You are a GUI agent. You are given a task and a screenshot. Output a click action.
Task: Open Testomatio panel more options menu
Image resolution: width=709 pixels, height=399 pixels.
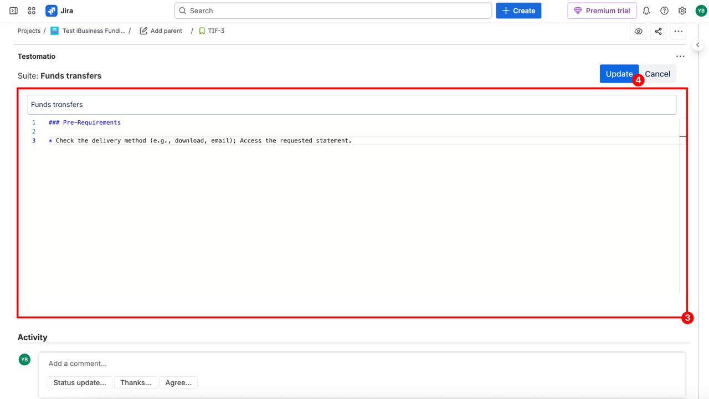pos(680,56)
